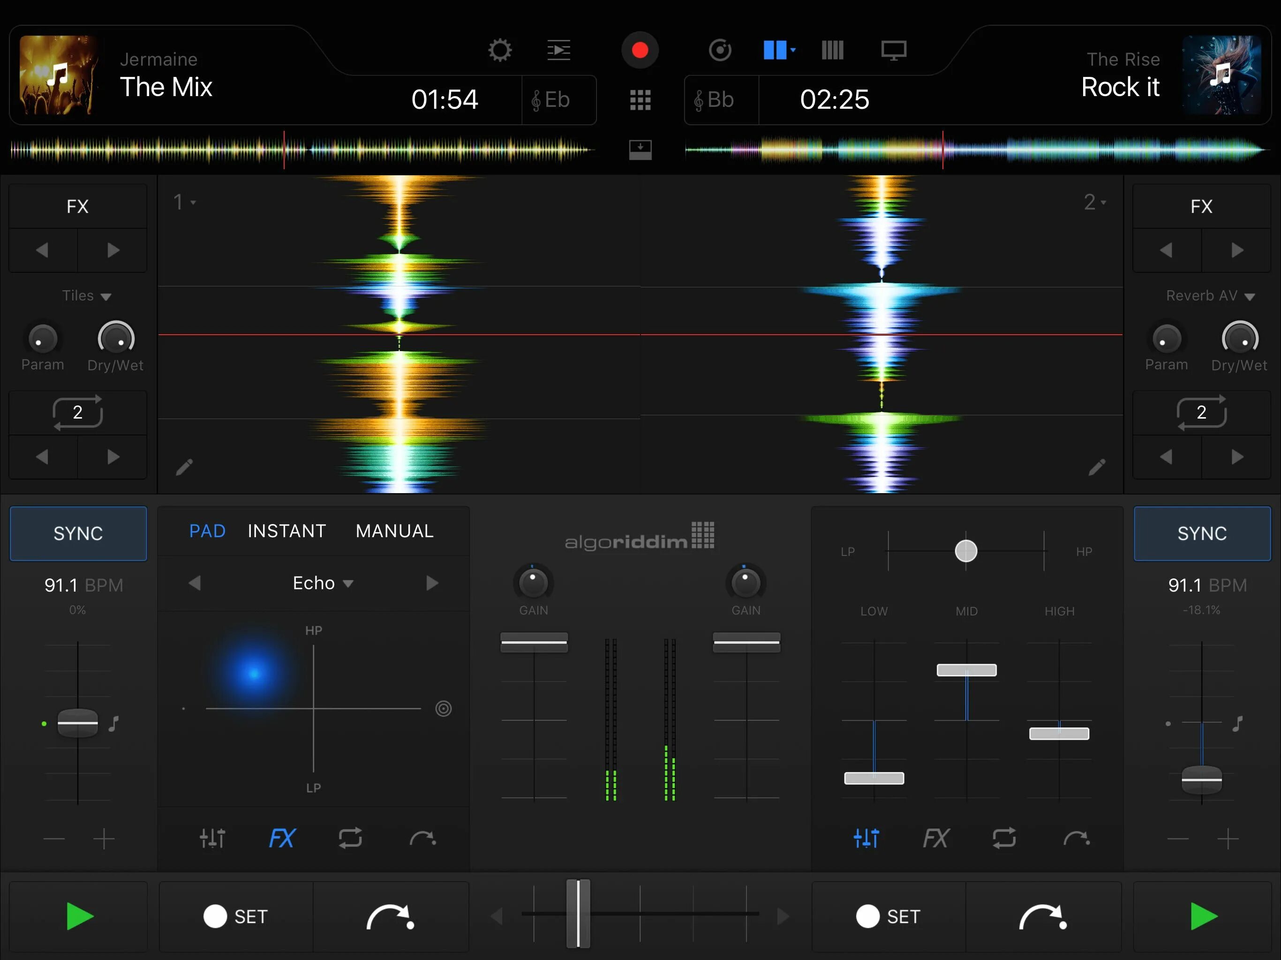Expand the Echo effect selector
Viewport: 1281px width, 960px height.
point(323,583)
